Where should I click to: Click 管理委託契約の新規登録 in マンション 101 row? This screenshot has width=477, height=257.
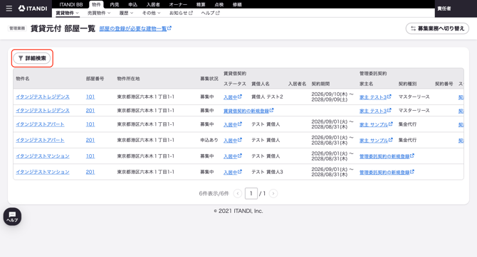(x=387, y=156)
